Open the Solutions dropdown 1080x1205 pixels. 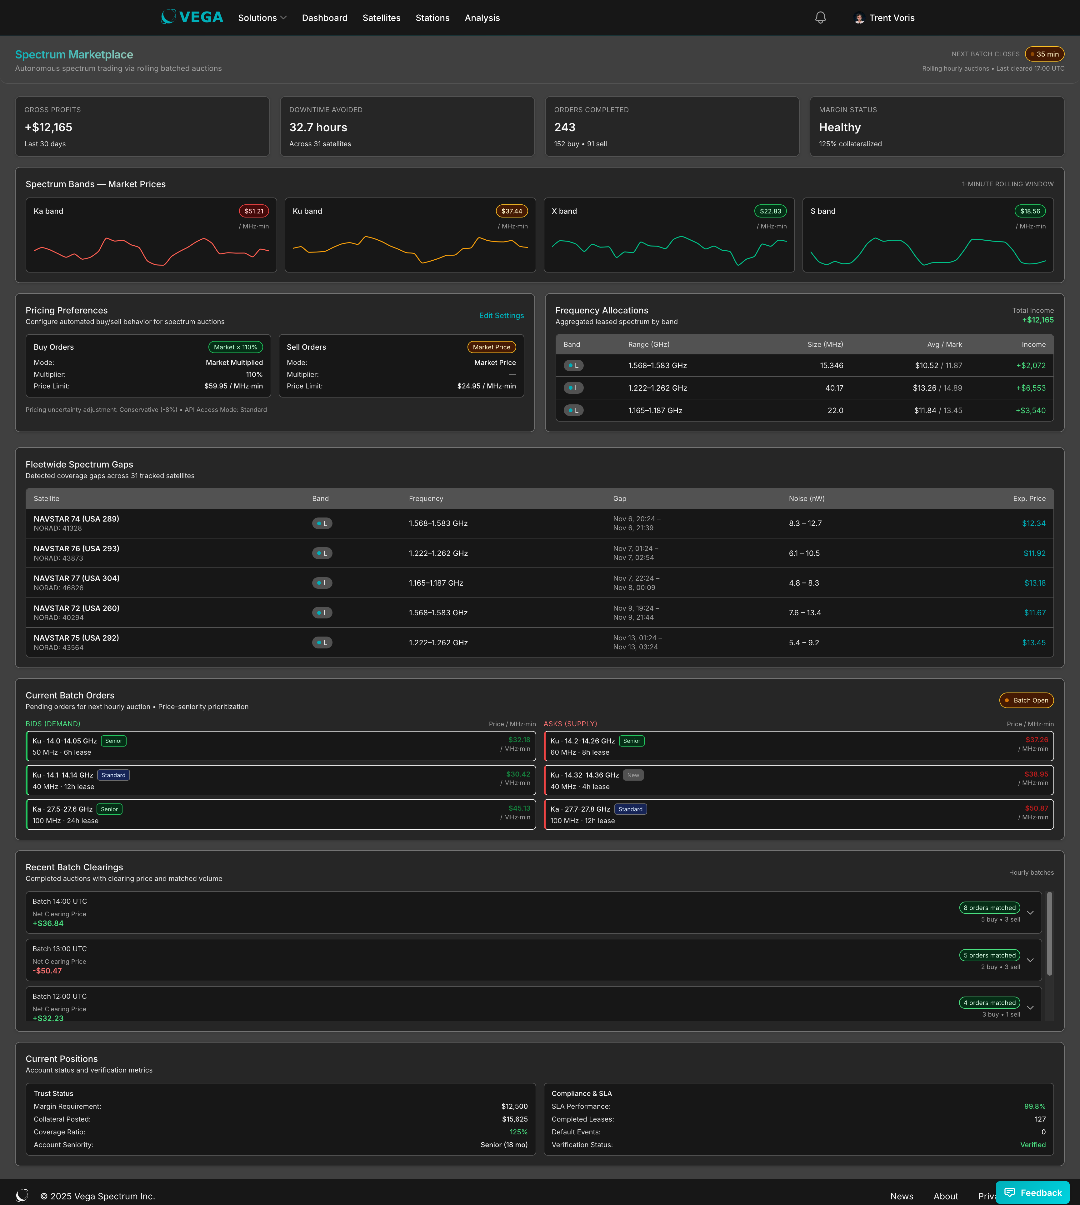(x=262, y=18)
